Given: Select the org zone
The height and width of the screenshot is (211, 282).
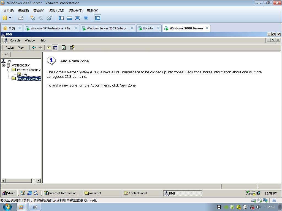Looking at the screenshot, I should point(25,74).
